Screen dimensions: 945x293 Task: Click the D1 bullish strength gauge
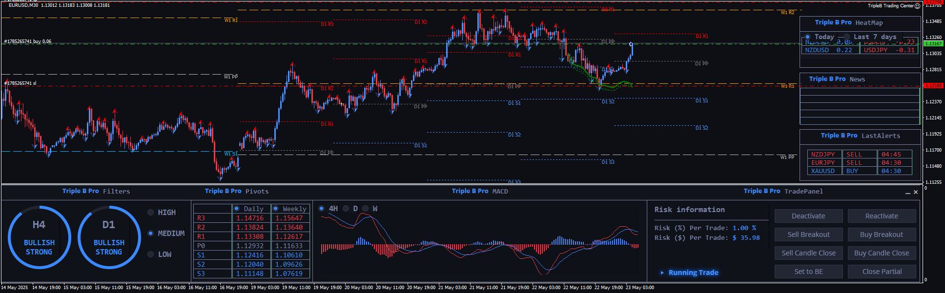tap(109, 237)
